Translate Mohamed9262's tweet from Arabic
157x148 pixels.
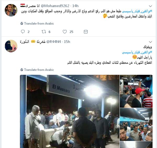coord(39,24)
